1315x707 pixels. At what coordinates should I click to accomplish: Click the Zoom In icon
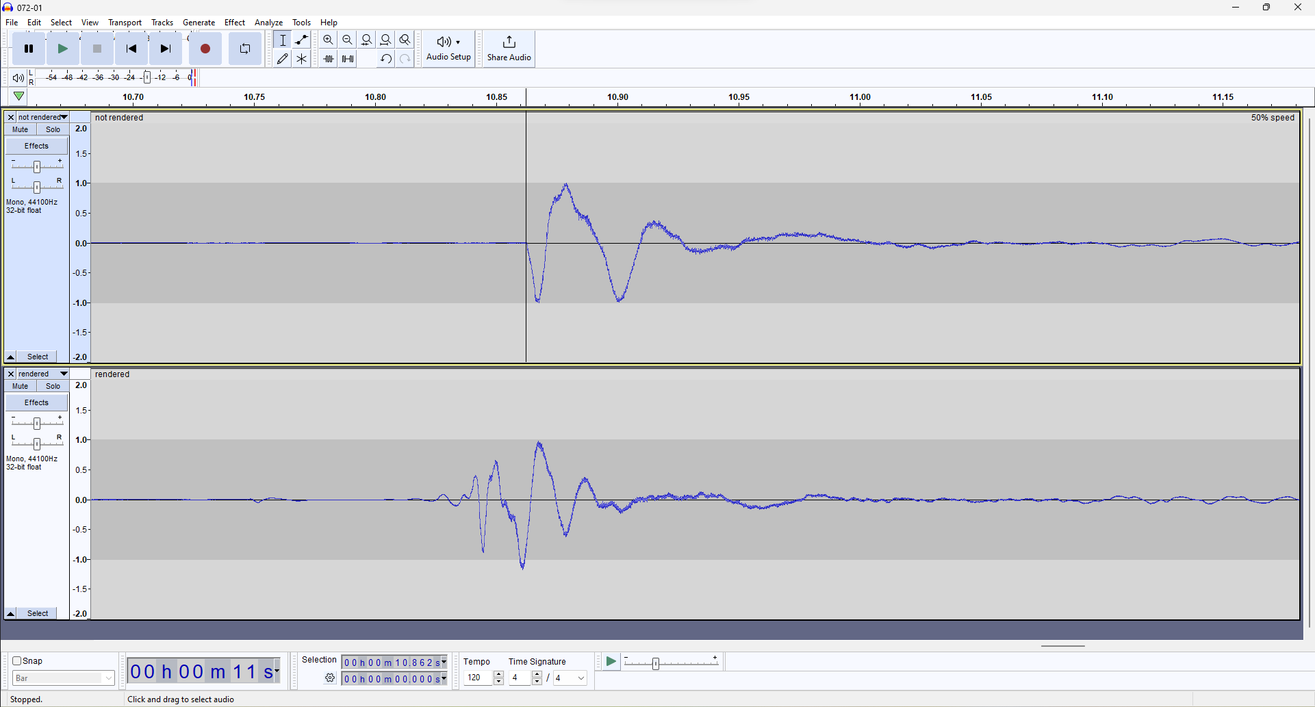click(x=328, y=40)
